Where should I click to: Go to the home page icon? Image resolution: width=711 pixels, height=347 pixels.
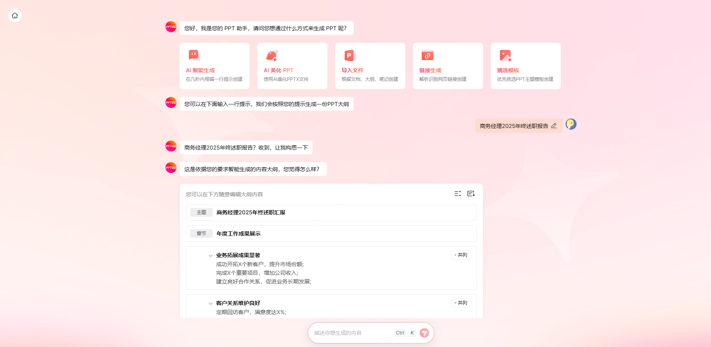(15, 15)
